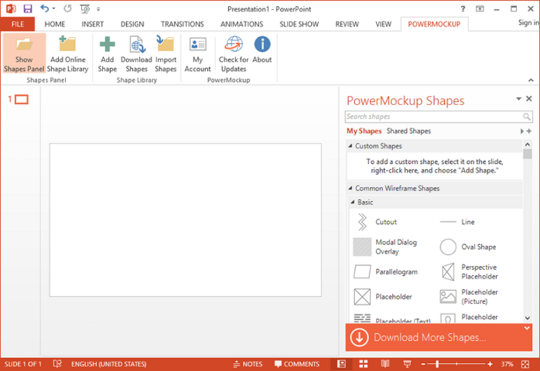Open the About info icon
The height and width of the screenshot is (371, 540).
pos(262,45)
